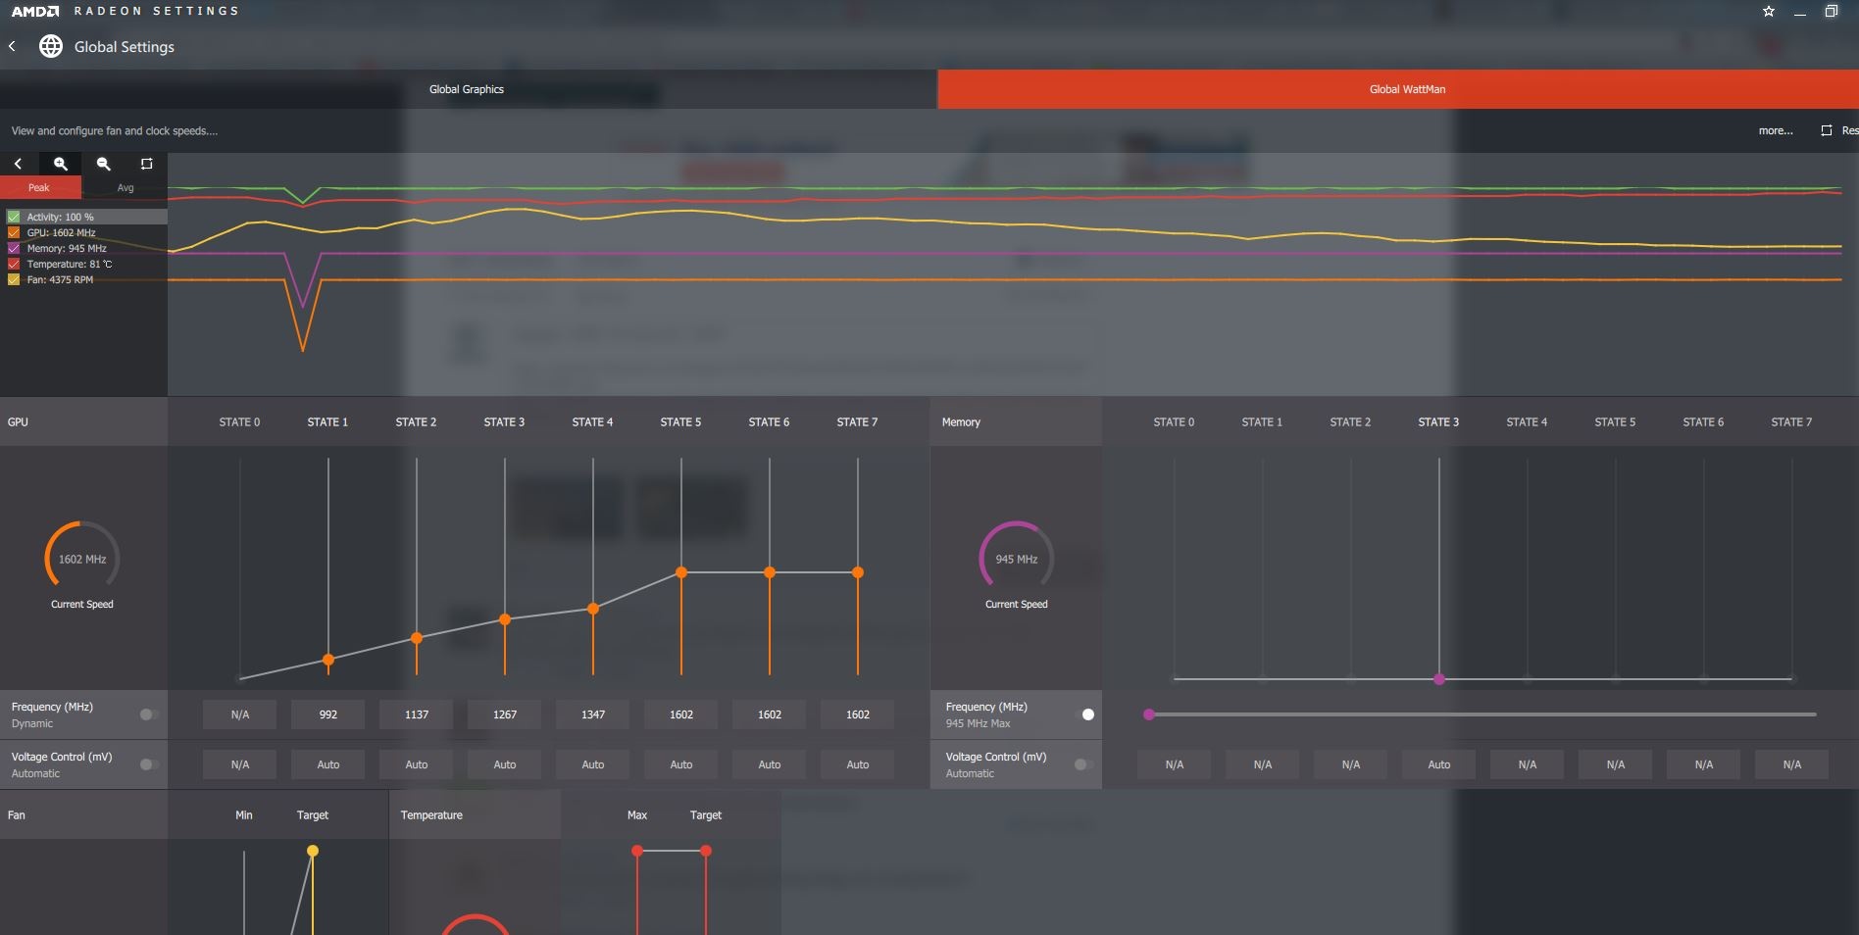The height and width of the screenshot is (935, 1859).
Task: Toggle the Activity graph checkbox
Action: 14,217
